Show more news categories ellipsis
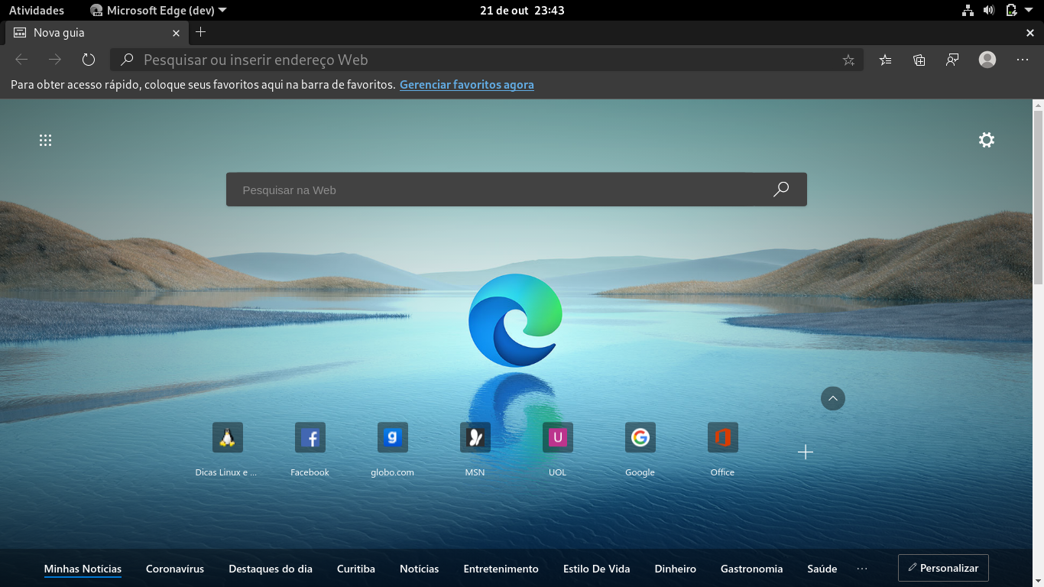The height and width of the screenshot is (587, 1044). (x=862, y=569)
